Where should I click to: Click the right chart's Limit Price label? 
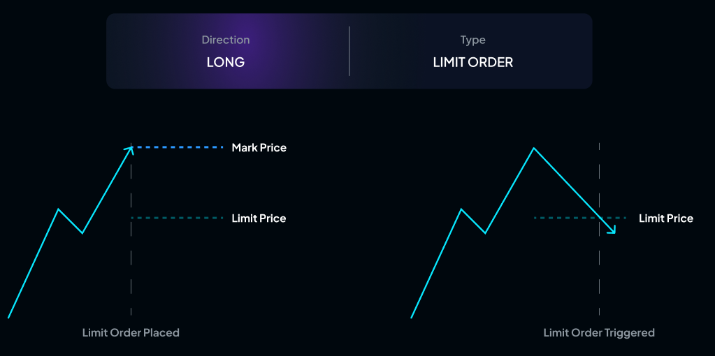tap(666, 218)
